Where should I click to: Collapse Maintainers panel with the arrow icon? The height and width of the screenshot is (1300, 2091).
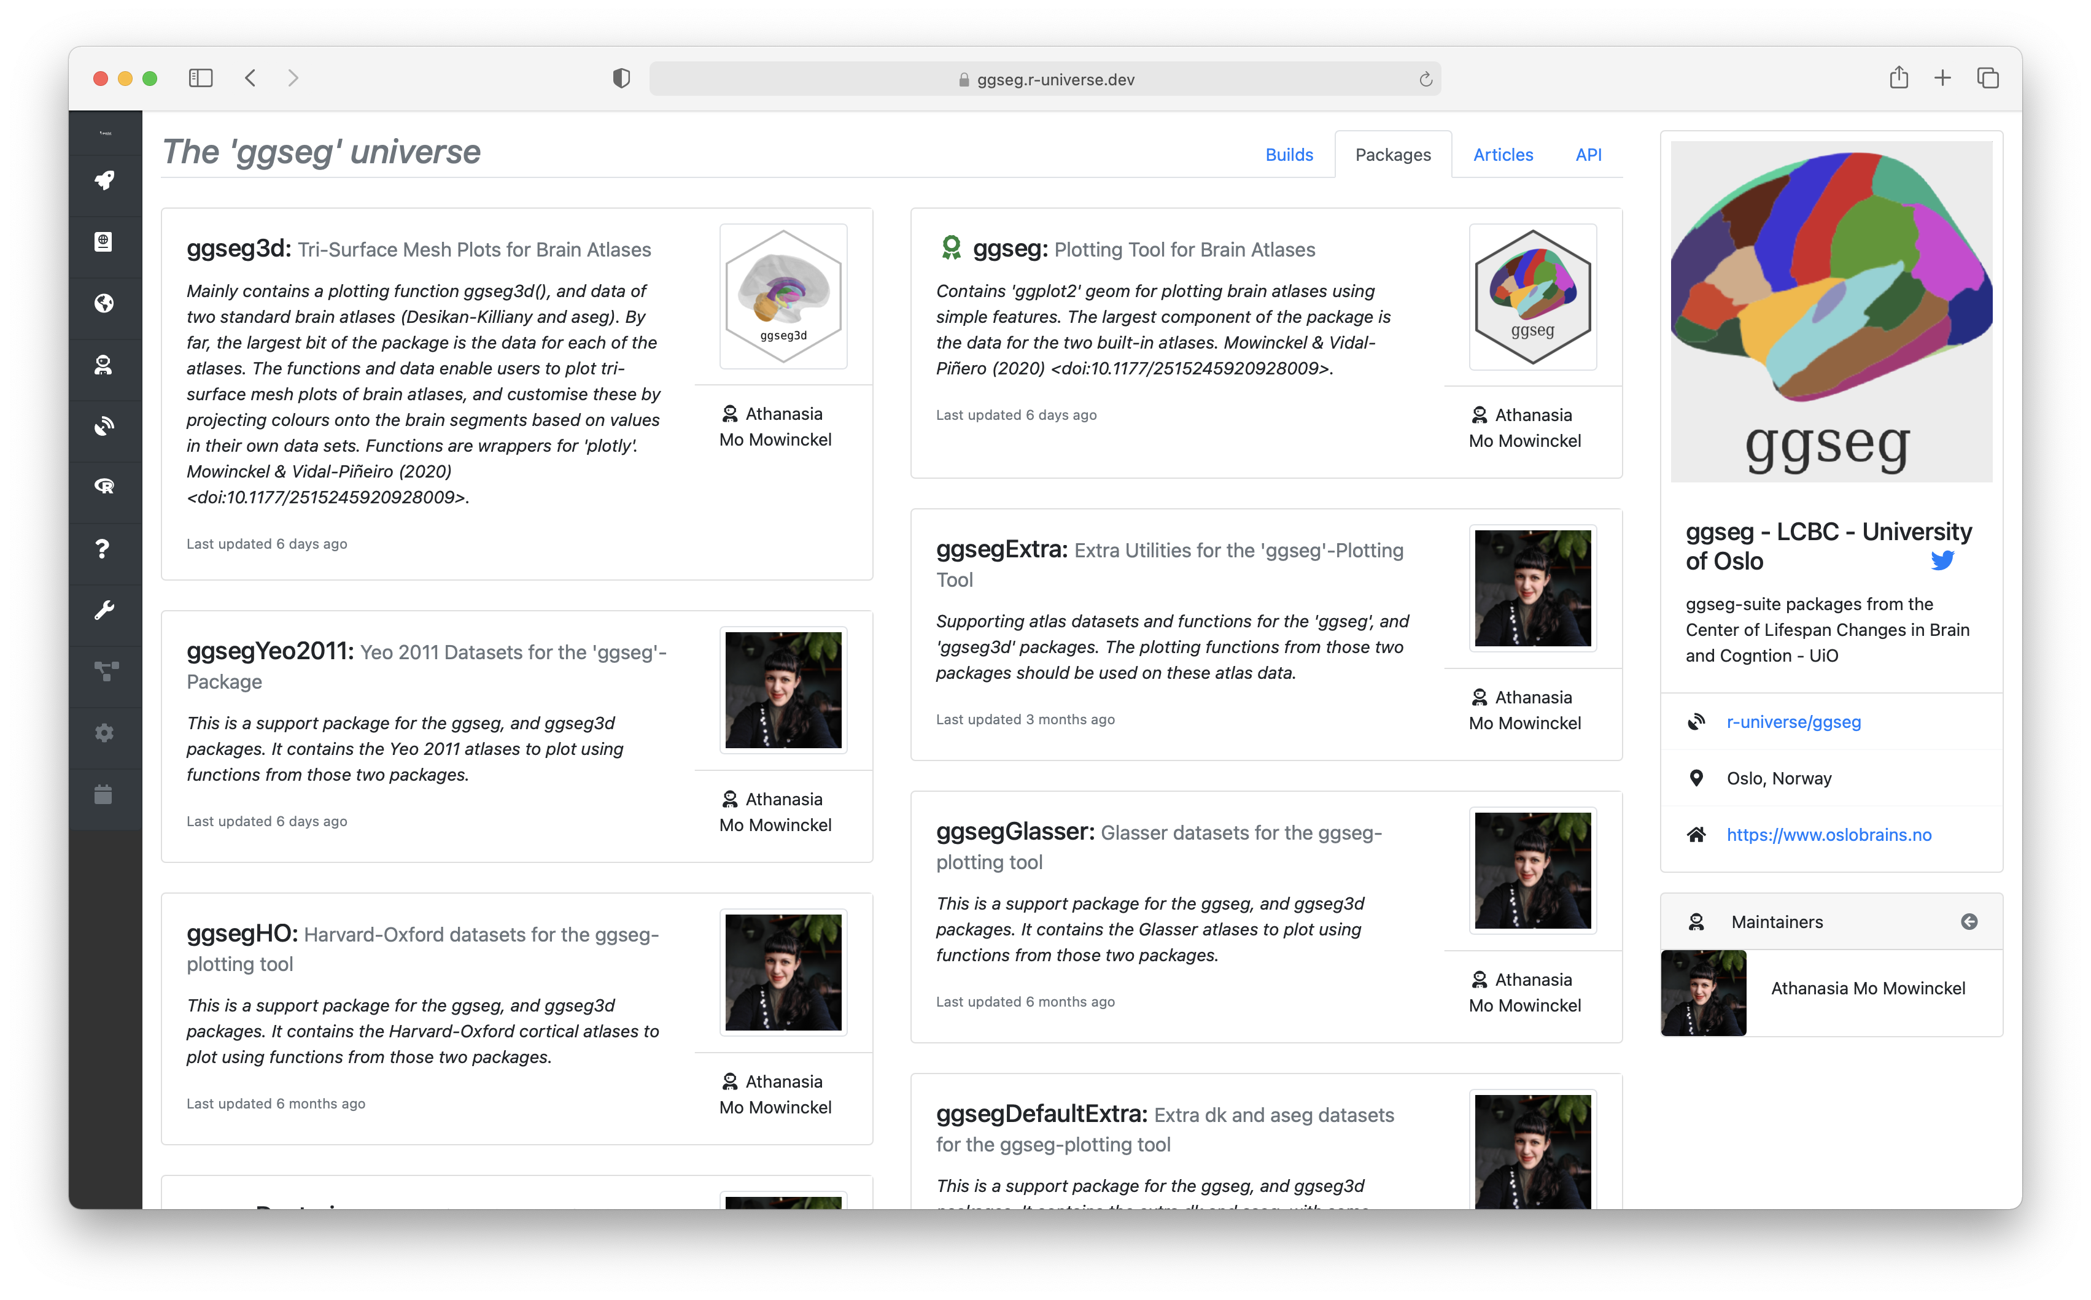[x=1968, y=922]
